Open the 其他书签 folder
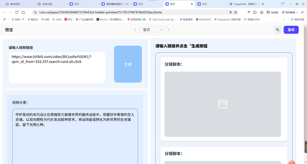This screenshot has height=164, width=307. click(298, 19)
